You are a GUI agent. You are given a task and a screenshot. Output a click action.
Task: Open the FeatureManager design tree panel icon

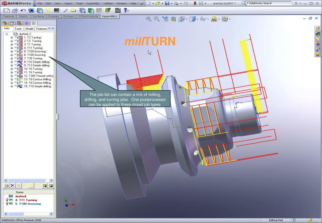tap(5, 23)
